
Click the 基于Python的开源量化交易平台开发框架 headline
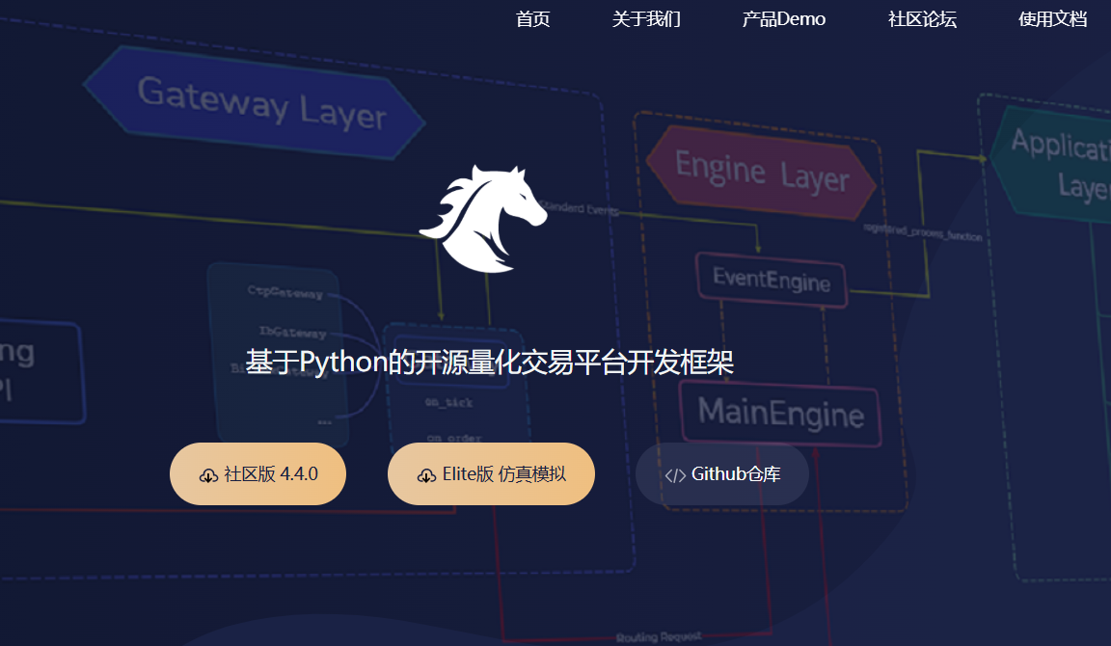pyautogui.click(x=489, y=362)
